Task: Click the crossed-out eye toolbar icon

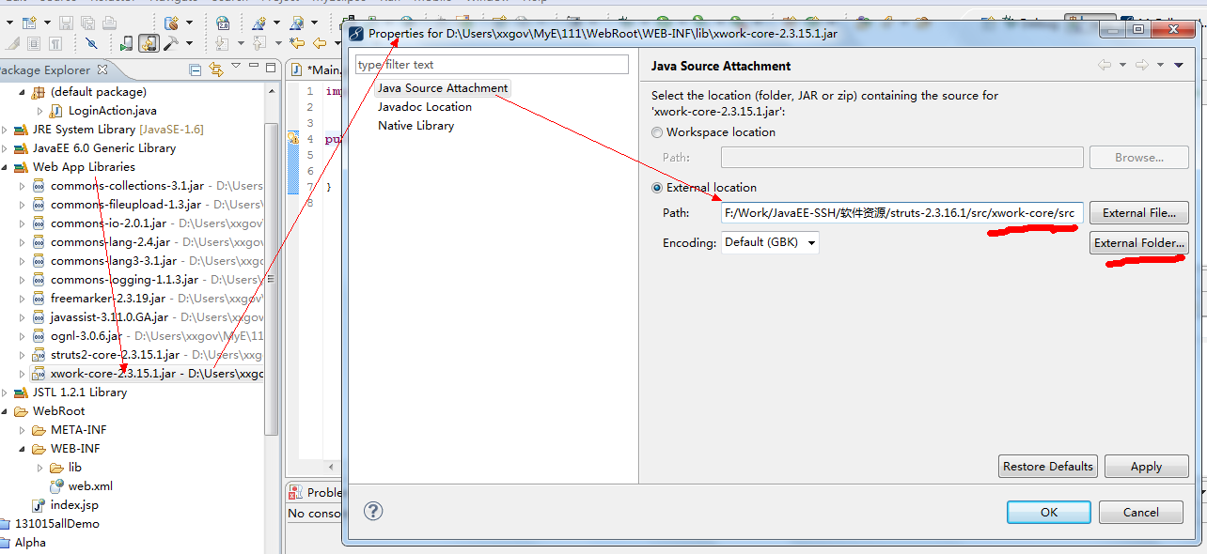Action: 91,43
